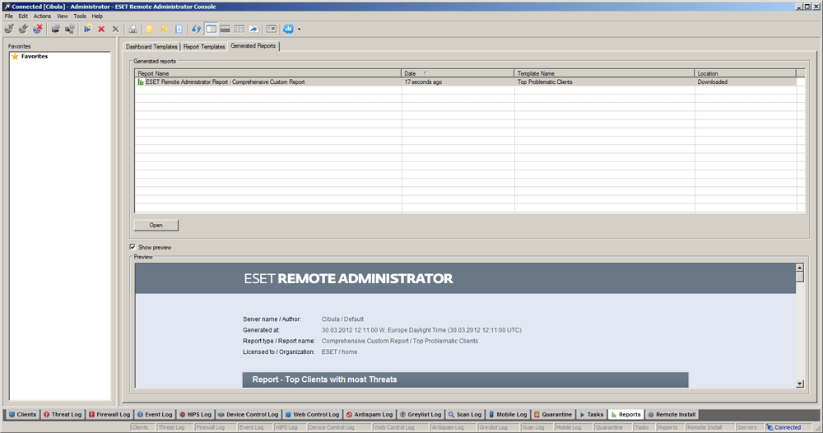This screenshot has height=433, width=823.
Task: Open the Quarantine bottom tab
Action: coord(553,415)
